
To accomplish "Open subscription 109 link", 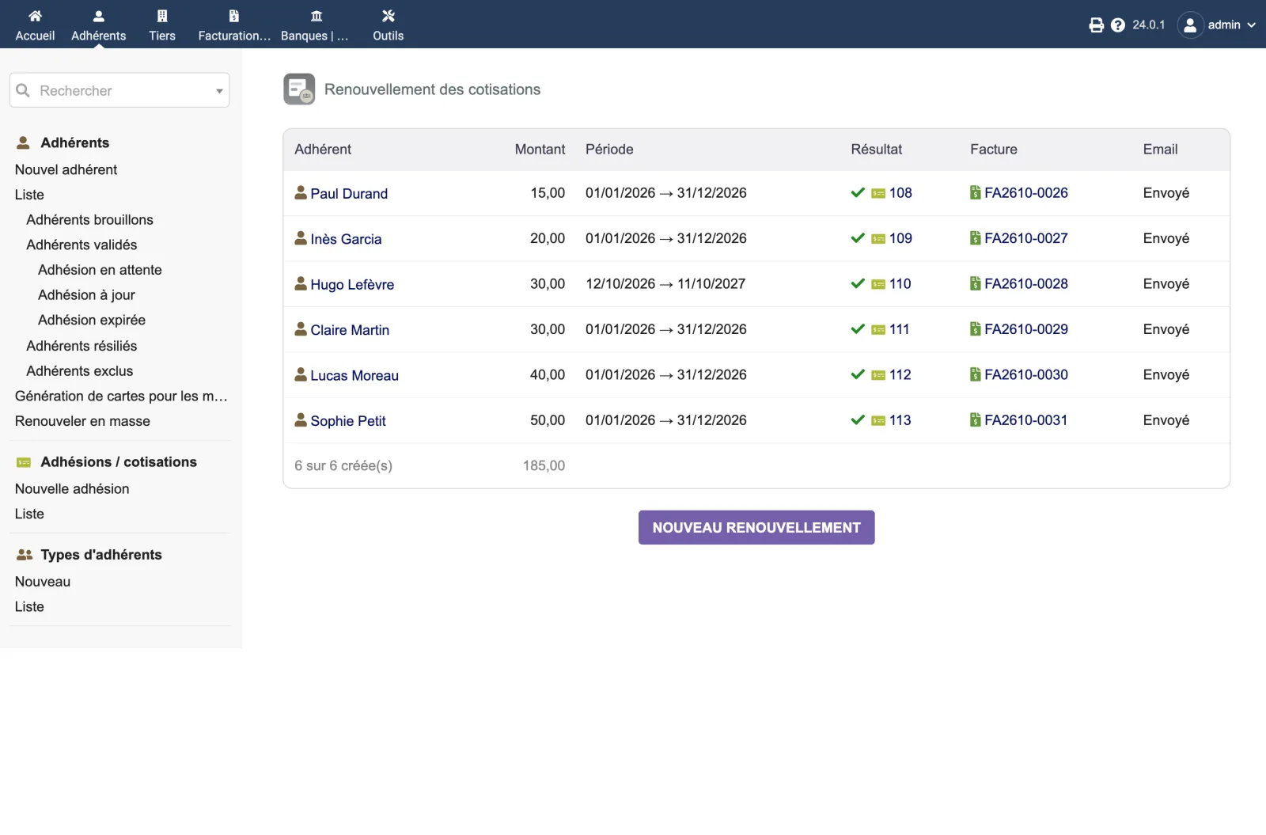I will click(x=900, y=238).
